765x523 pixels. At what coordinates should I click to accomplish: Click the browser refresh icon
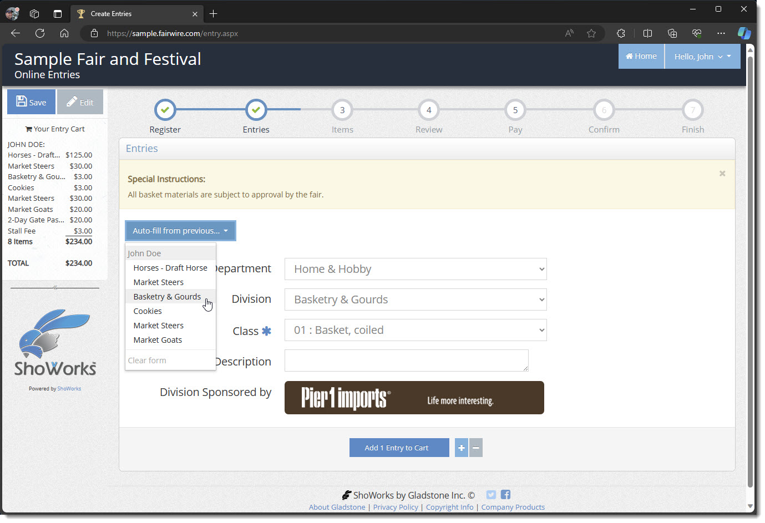click(x=40, y=33)
